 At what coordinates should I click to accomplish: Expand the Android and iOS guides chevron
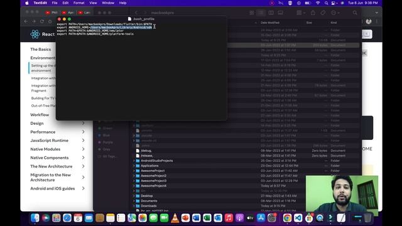84,188
